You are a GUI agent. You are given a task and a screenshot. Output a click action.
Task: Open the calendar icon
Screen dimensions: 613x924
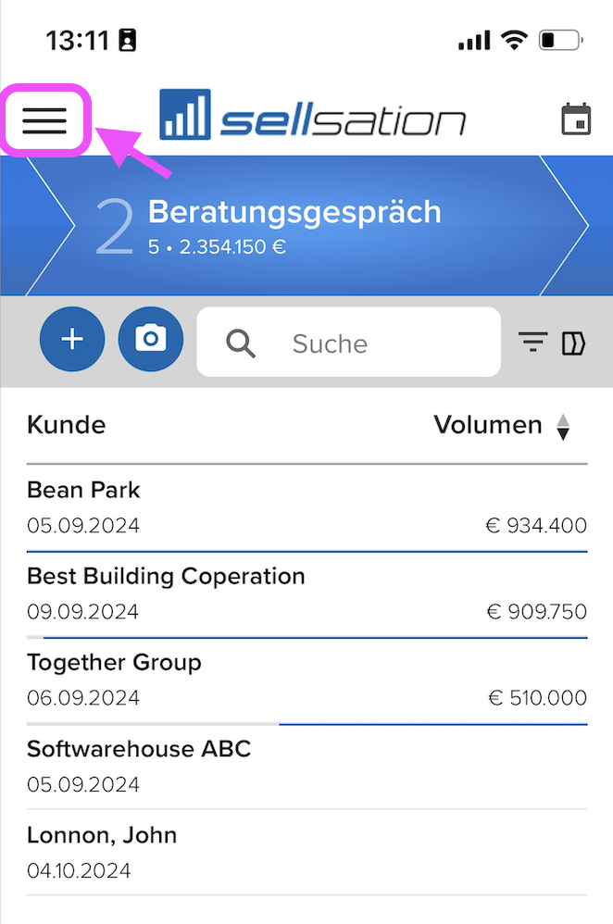576,119
